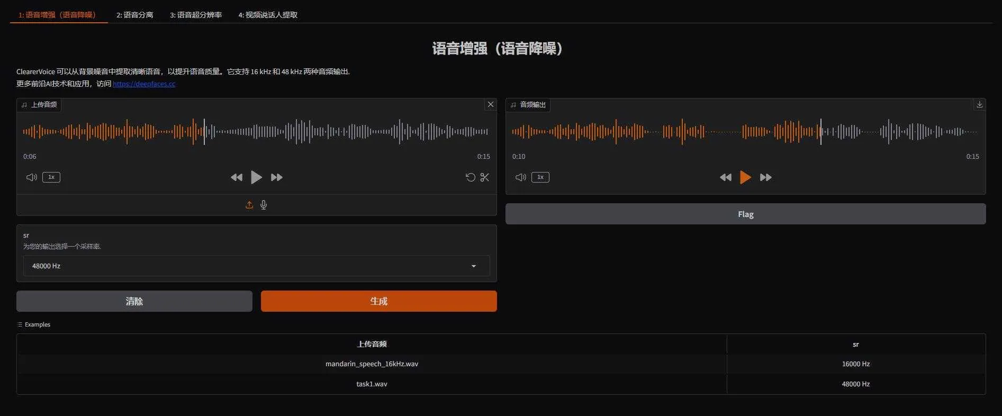Screen dimensions: 1002x416
Task: Change output audio 1x playback speed
Action: [540, 177]
